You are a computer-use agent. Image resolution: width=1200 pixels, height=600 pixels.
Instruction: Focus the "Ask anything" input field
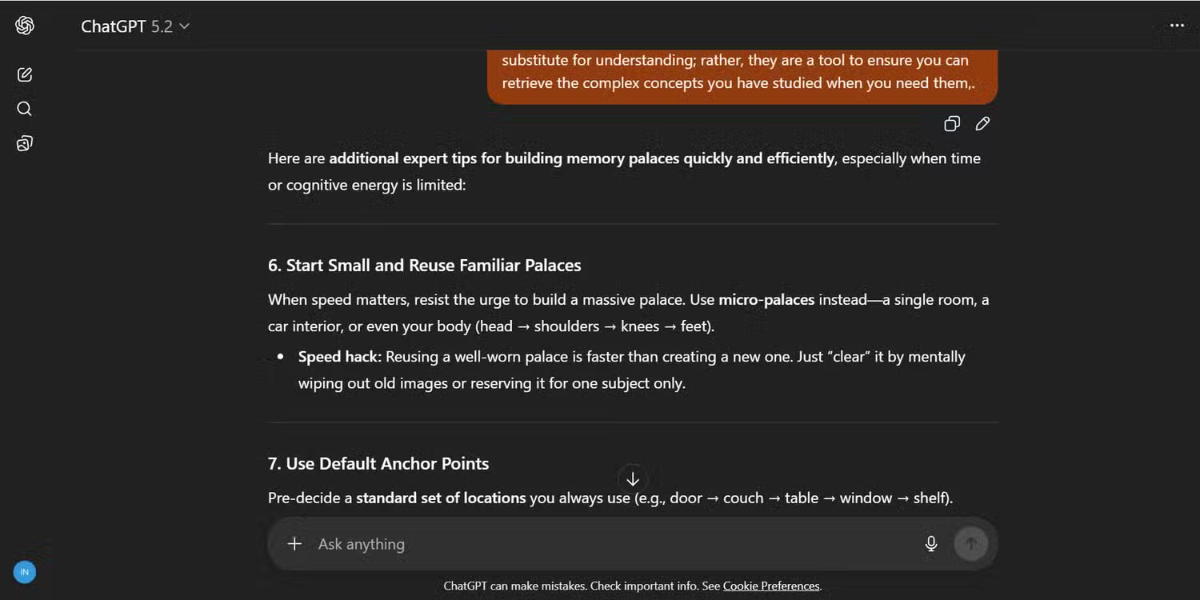click(x=608, y=544)
